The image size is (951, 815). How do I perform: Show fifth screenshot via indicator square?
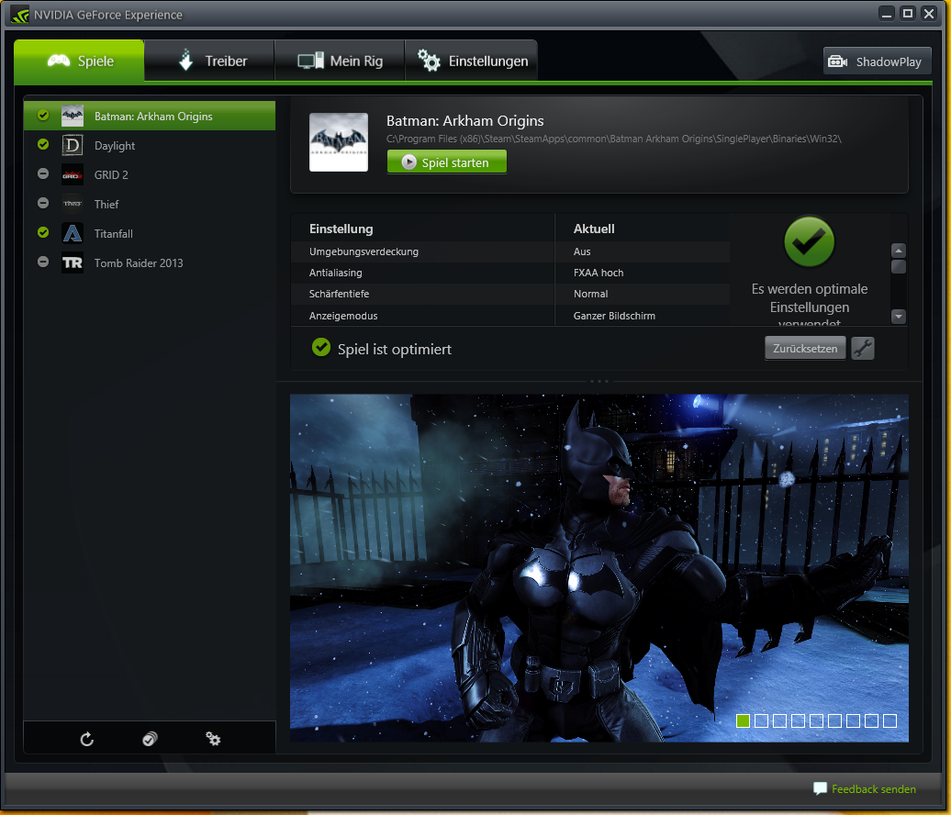click(816, 720)
